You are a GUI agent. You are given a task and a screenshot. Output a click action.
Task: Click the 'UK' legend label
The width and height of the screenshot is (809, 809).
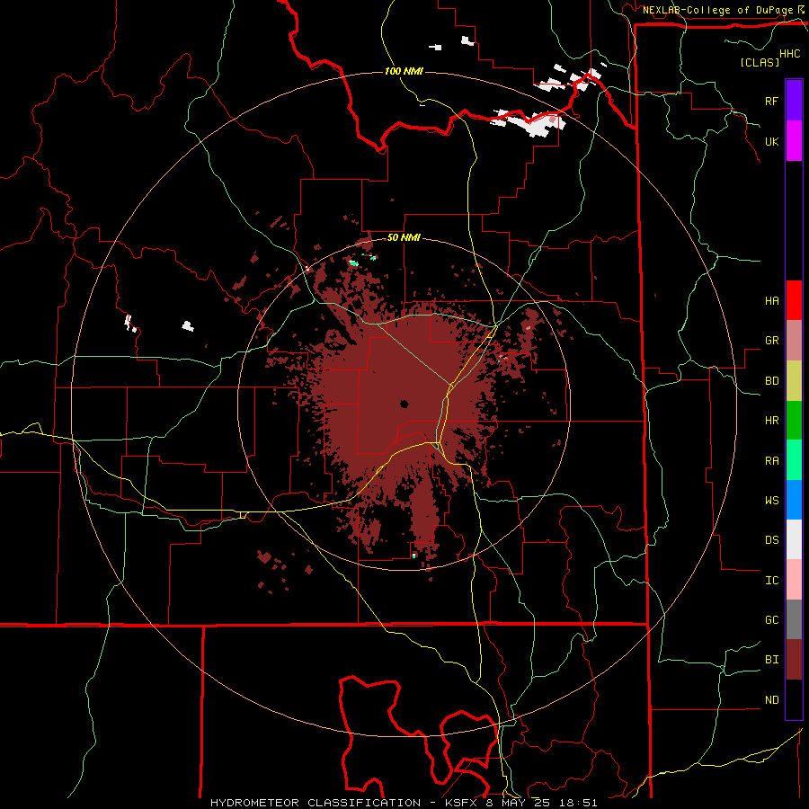[771, 141]
